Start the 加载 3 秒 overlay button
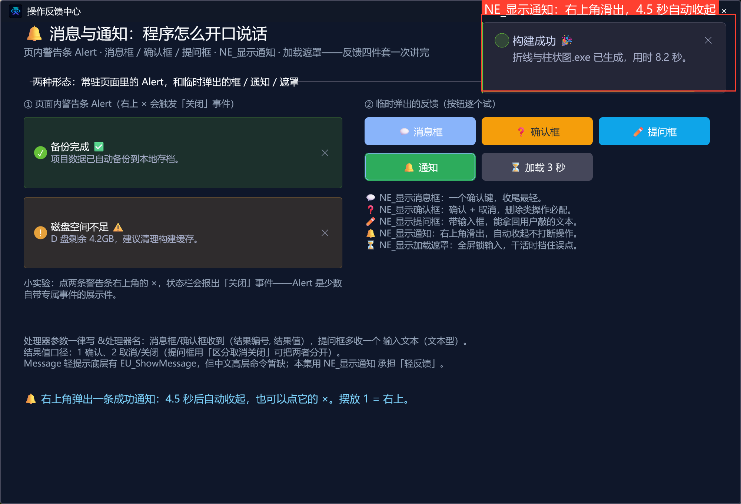Viewport: 741px width, 504px height. tap(537, 167)
